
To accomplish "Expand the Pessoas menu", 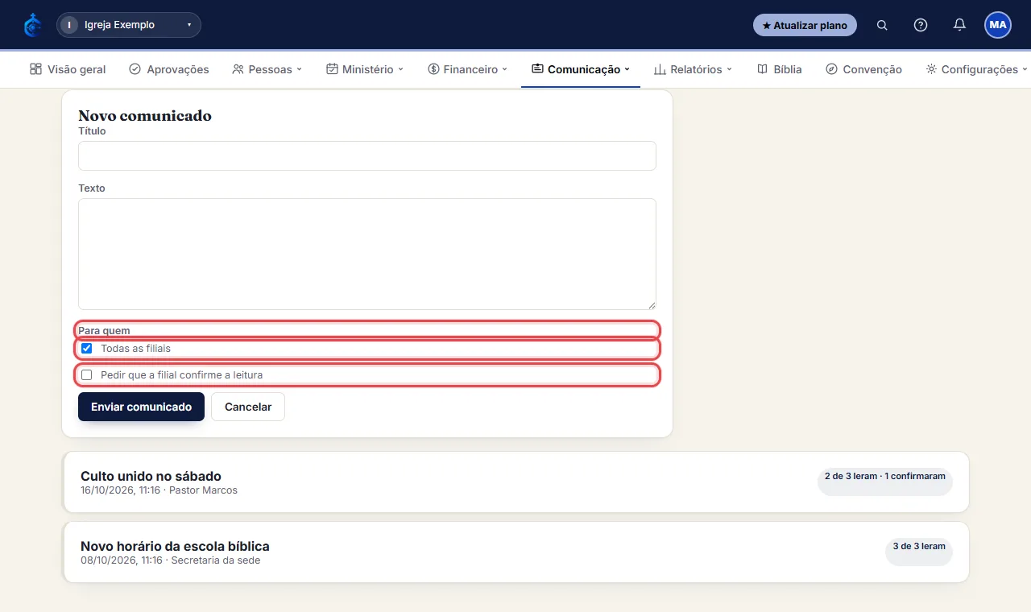I will (x=267, y=69).
